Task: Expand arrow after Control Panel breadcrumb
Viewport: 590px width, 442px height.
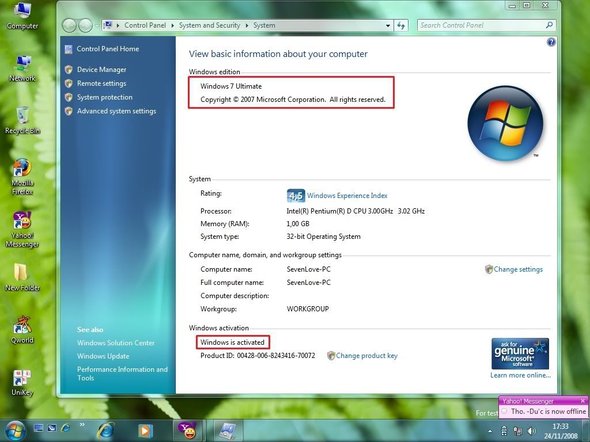Action: (x=172, y=25)
